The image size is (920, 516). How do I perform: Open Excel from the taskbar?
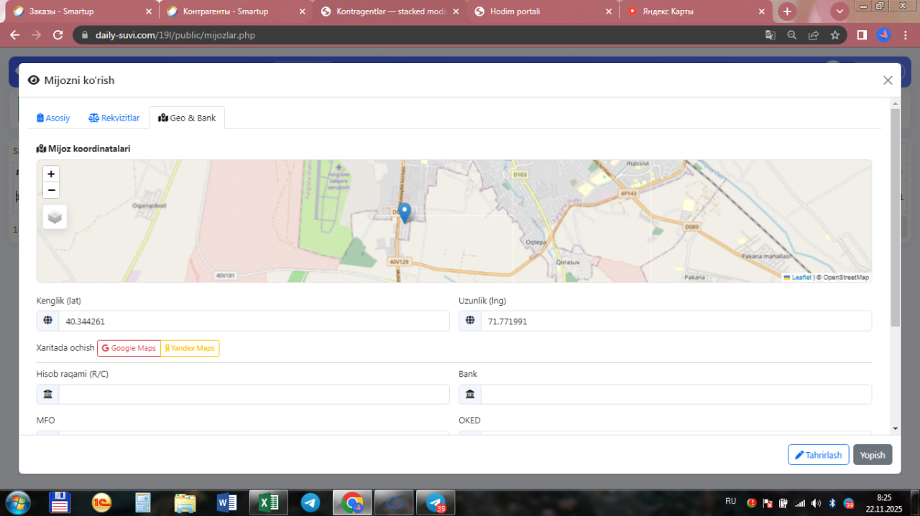click(269, 503)
